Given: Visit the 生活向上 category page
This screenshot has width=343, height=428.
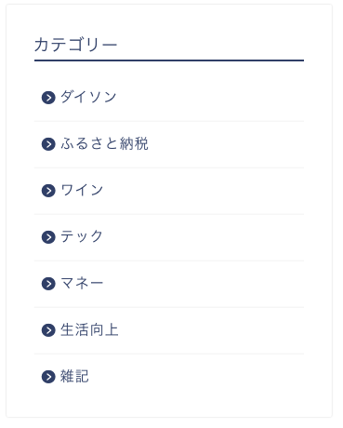Looking at the screenshot, I should coord(89,329).
